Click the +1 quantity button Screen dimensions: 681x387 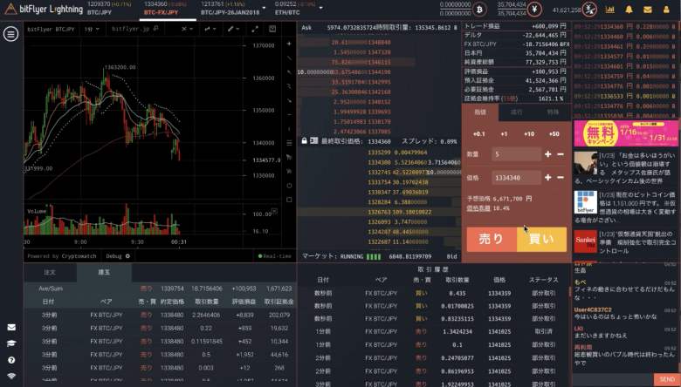click(504, 134)
